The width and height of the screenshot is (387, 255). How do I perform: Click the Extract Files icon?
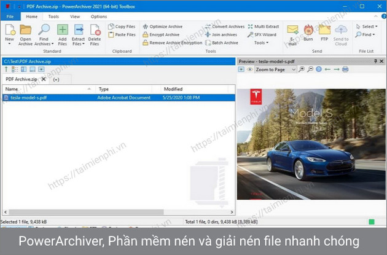point(79,30)
